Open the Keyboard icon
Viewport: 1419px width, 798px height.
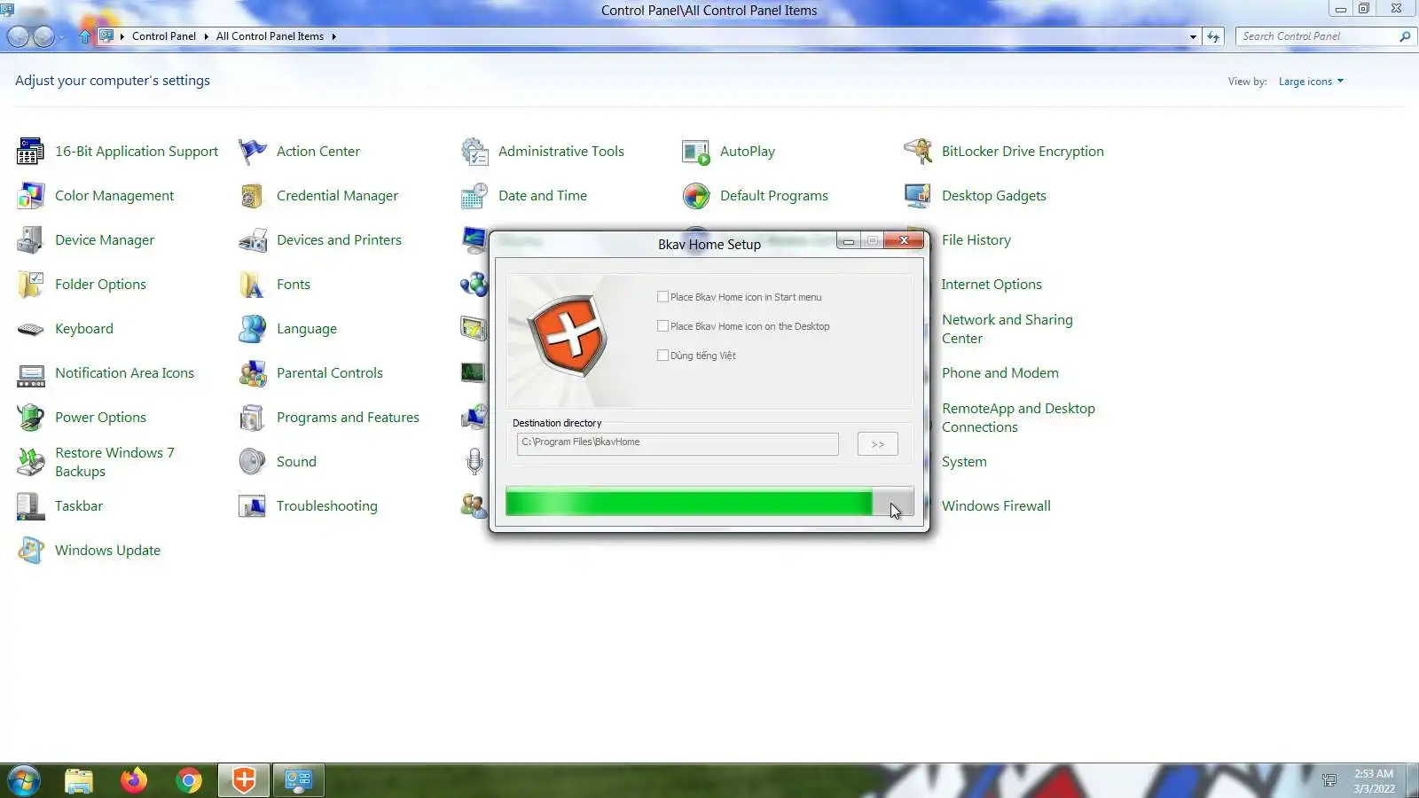point(30,329)
